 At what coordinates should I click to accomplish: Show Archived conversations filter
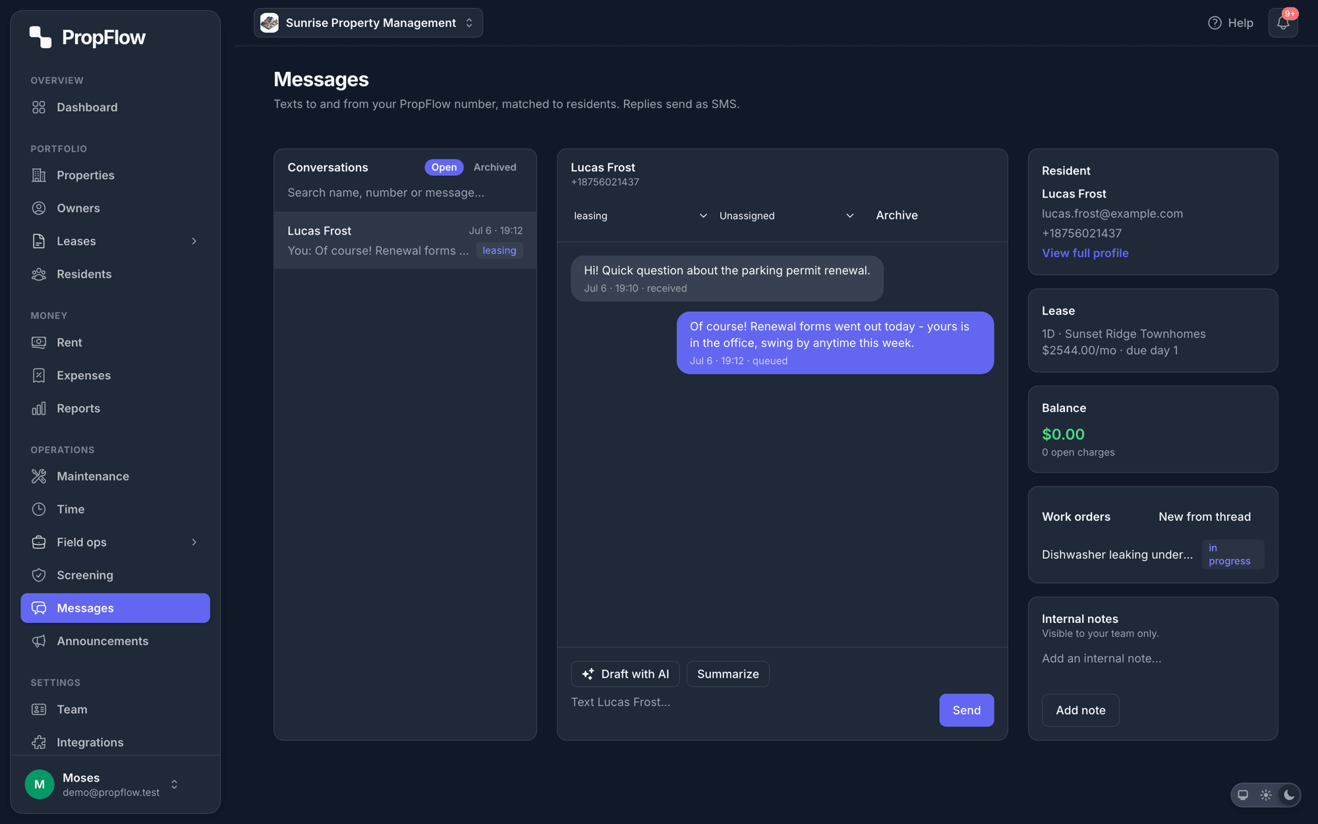[495, 167]
